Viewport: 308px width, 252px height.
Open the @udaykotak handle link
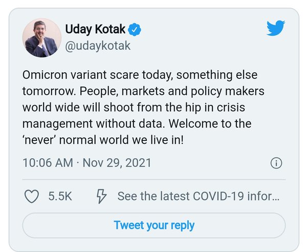(x=98, y=46)
